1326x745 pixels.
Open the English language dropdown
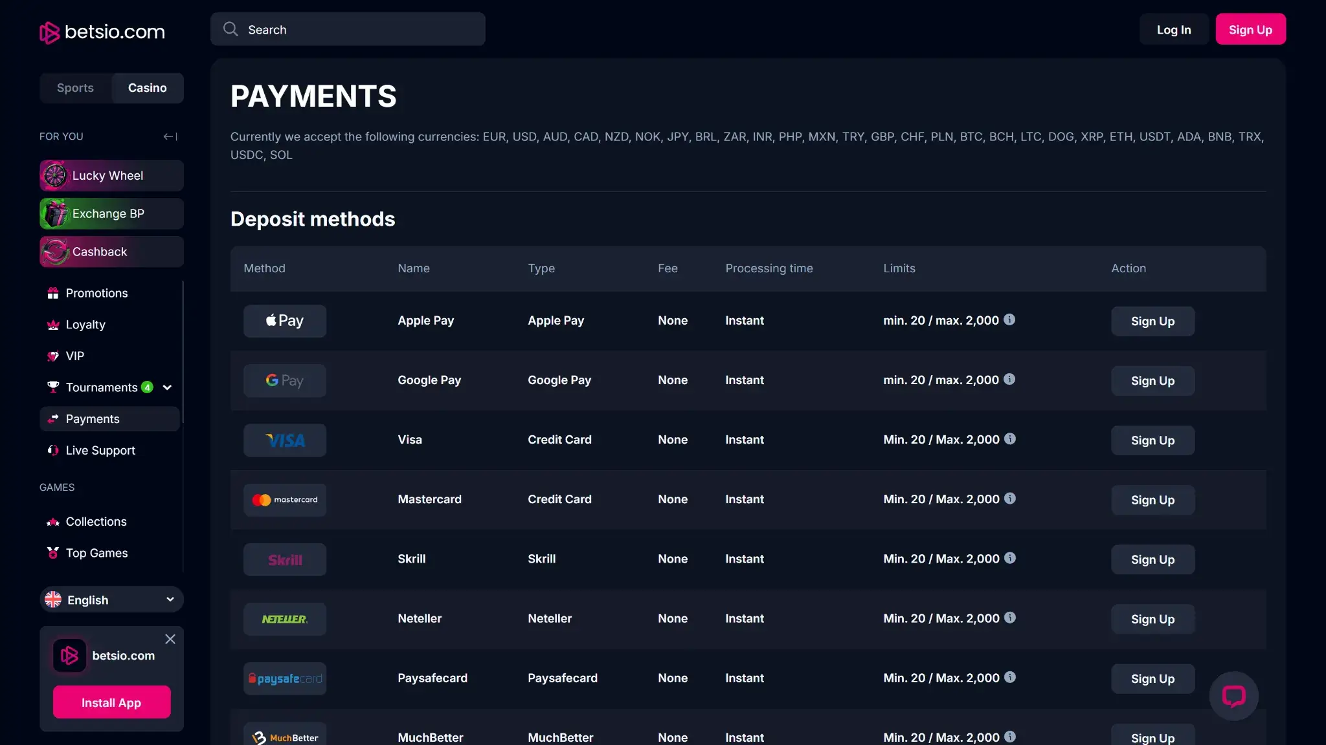[x=111, y=599]
